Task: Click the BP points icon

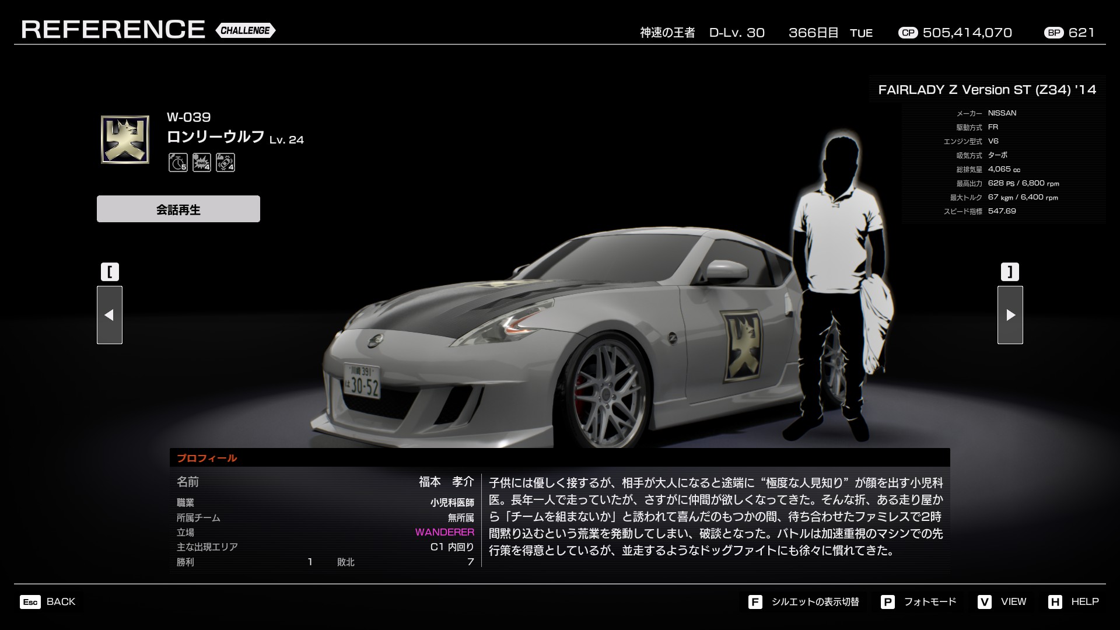Action: pos(1054,33)
